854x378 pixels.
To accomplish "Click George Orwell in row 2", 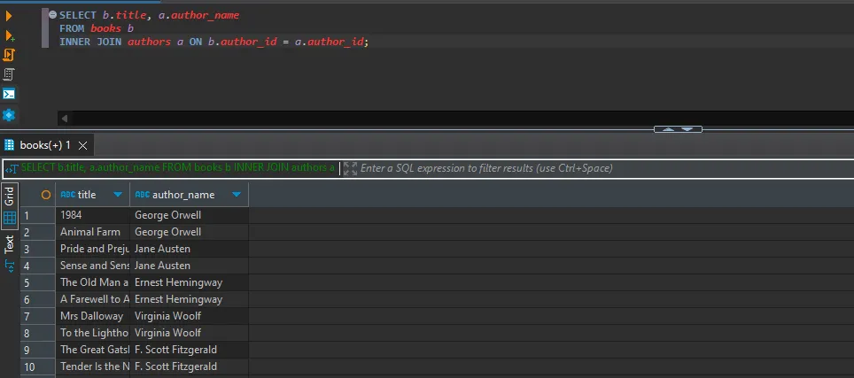I will tap(189, 232).
